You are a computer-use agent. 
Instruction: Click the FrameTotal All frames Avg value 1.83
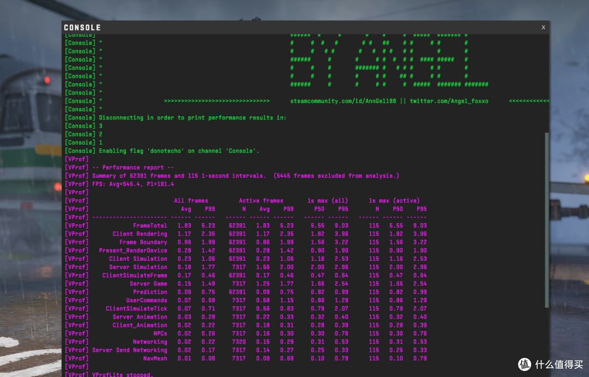coord(184,225)
